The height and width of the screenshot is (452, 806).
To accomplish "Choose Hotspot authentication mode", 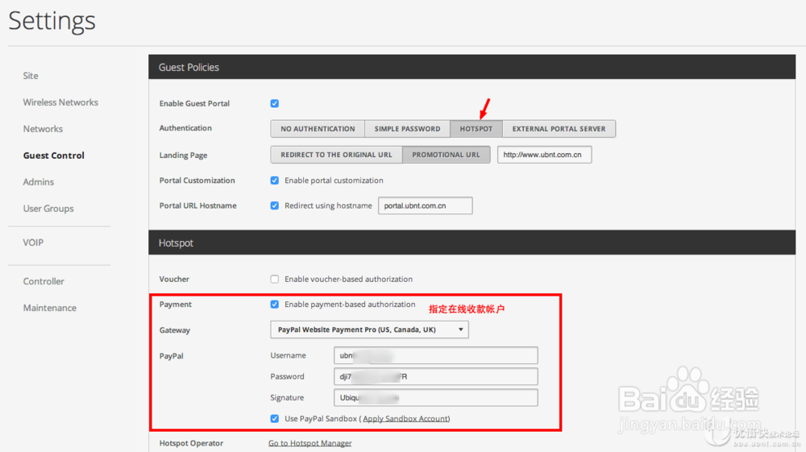I will pyautogui.click(x=476, y=129).
